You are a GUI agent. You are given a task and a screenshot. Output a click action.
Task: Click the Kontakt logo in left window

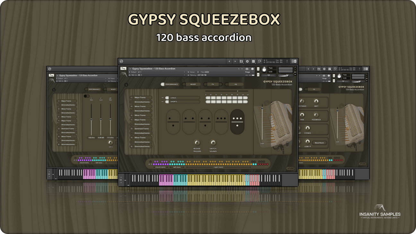click(x=49, y=69)
